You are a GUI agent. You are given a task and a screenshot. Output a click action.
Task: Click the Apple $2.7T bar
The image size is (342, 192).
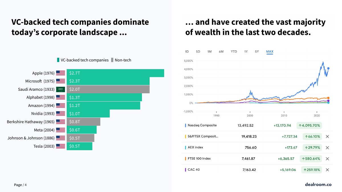pyautogui.click(x=115, y=73)
